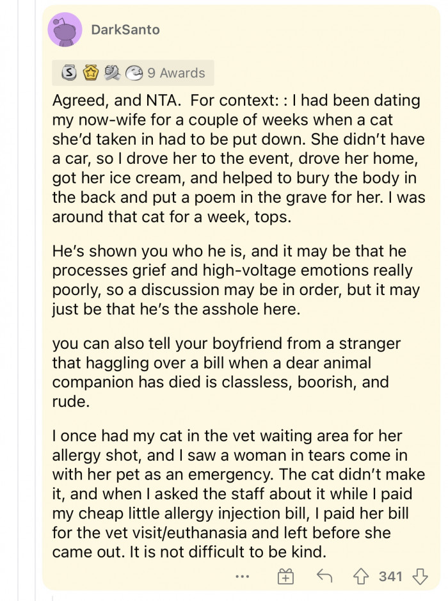Click the silver award icon

tap(67, 73)
